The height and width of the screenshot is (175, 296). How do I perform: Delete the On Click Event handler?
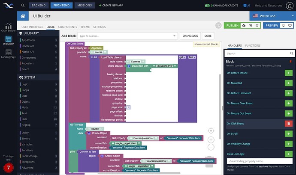[289, 124]
